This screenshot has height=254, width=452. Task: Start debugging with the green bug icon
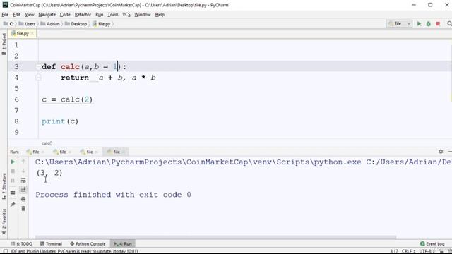pos(429,24)
